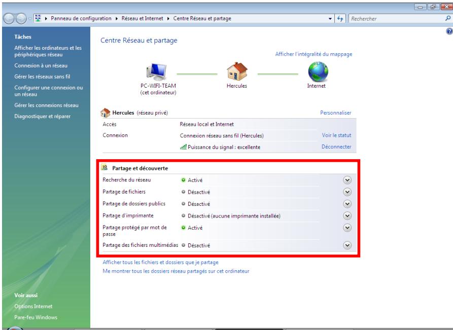
Task: Click the Internet globe icon
Action: pyautogui.click(x=318, y=71)
